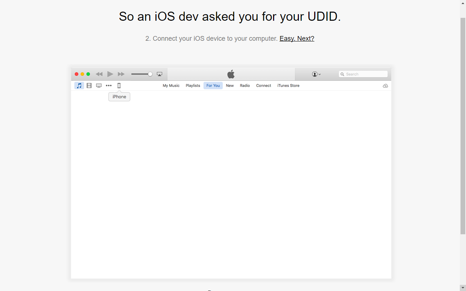The image size is (466, 291).
Task: Select the Movies library icon
Action: 89,85
